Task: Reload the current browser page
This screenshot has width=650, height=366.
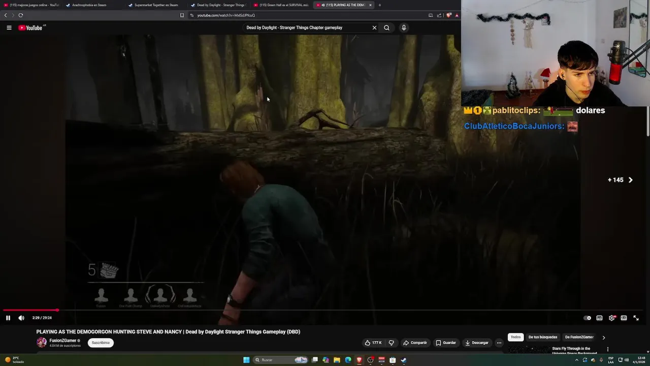Action: click(x=21, y=15)
